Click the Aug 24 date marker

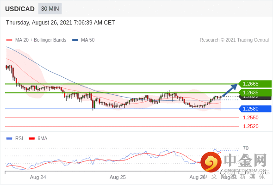click(x=38, y=177)
